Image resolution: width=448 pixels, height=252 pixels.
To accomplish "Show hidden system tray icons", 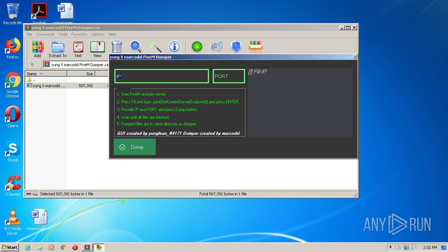I will (390, 247).
